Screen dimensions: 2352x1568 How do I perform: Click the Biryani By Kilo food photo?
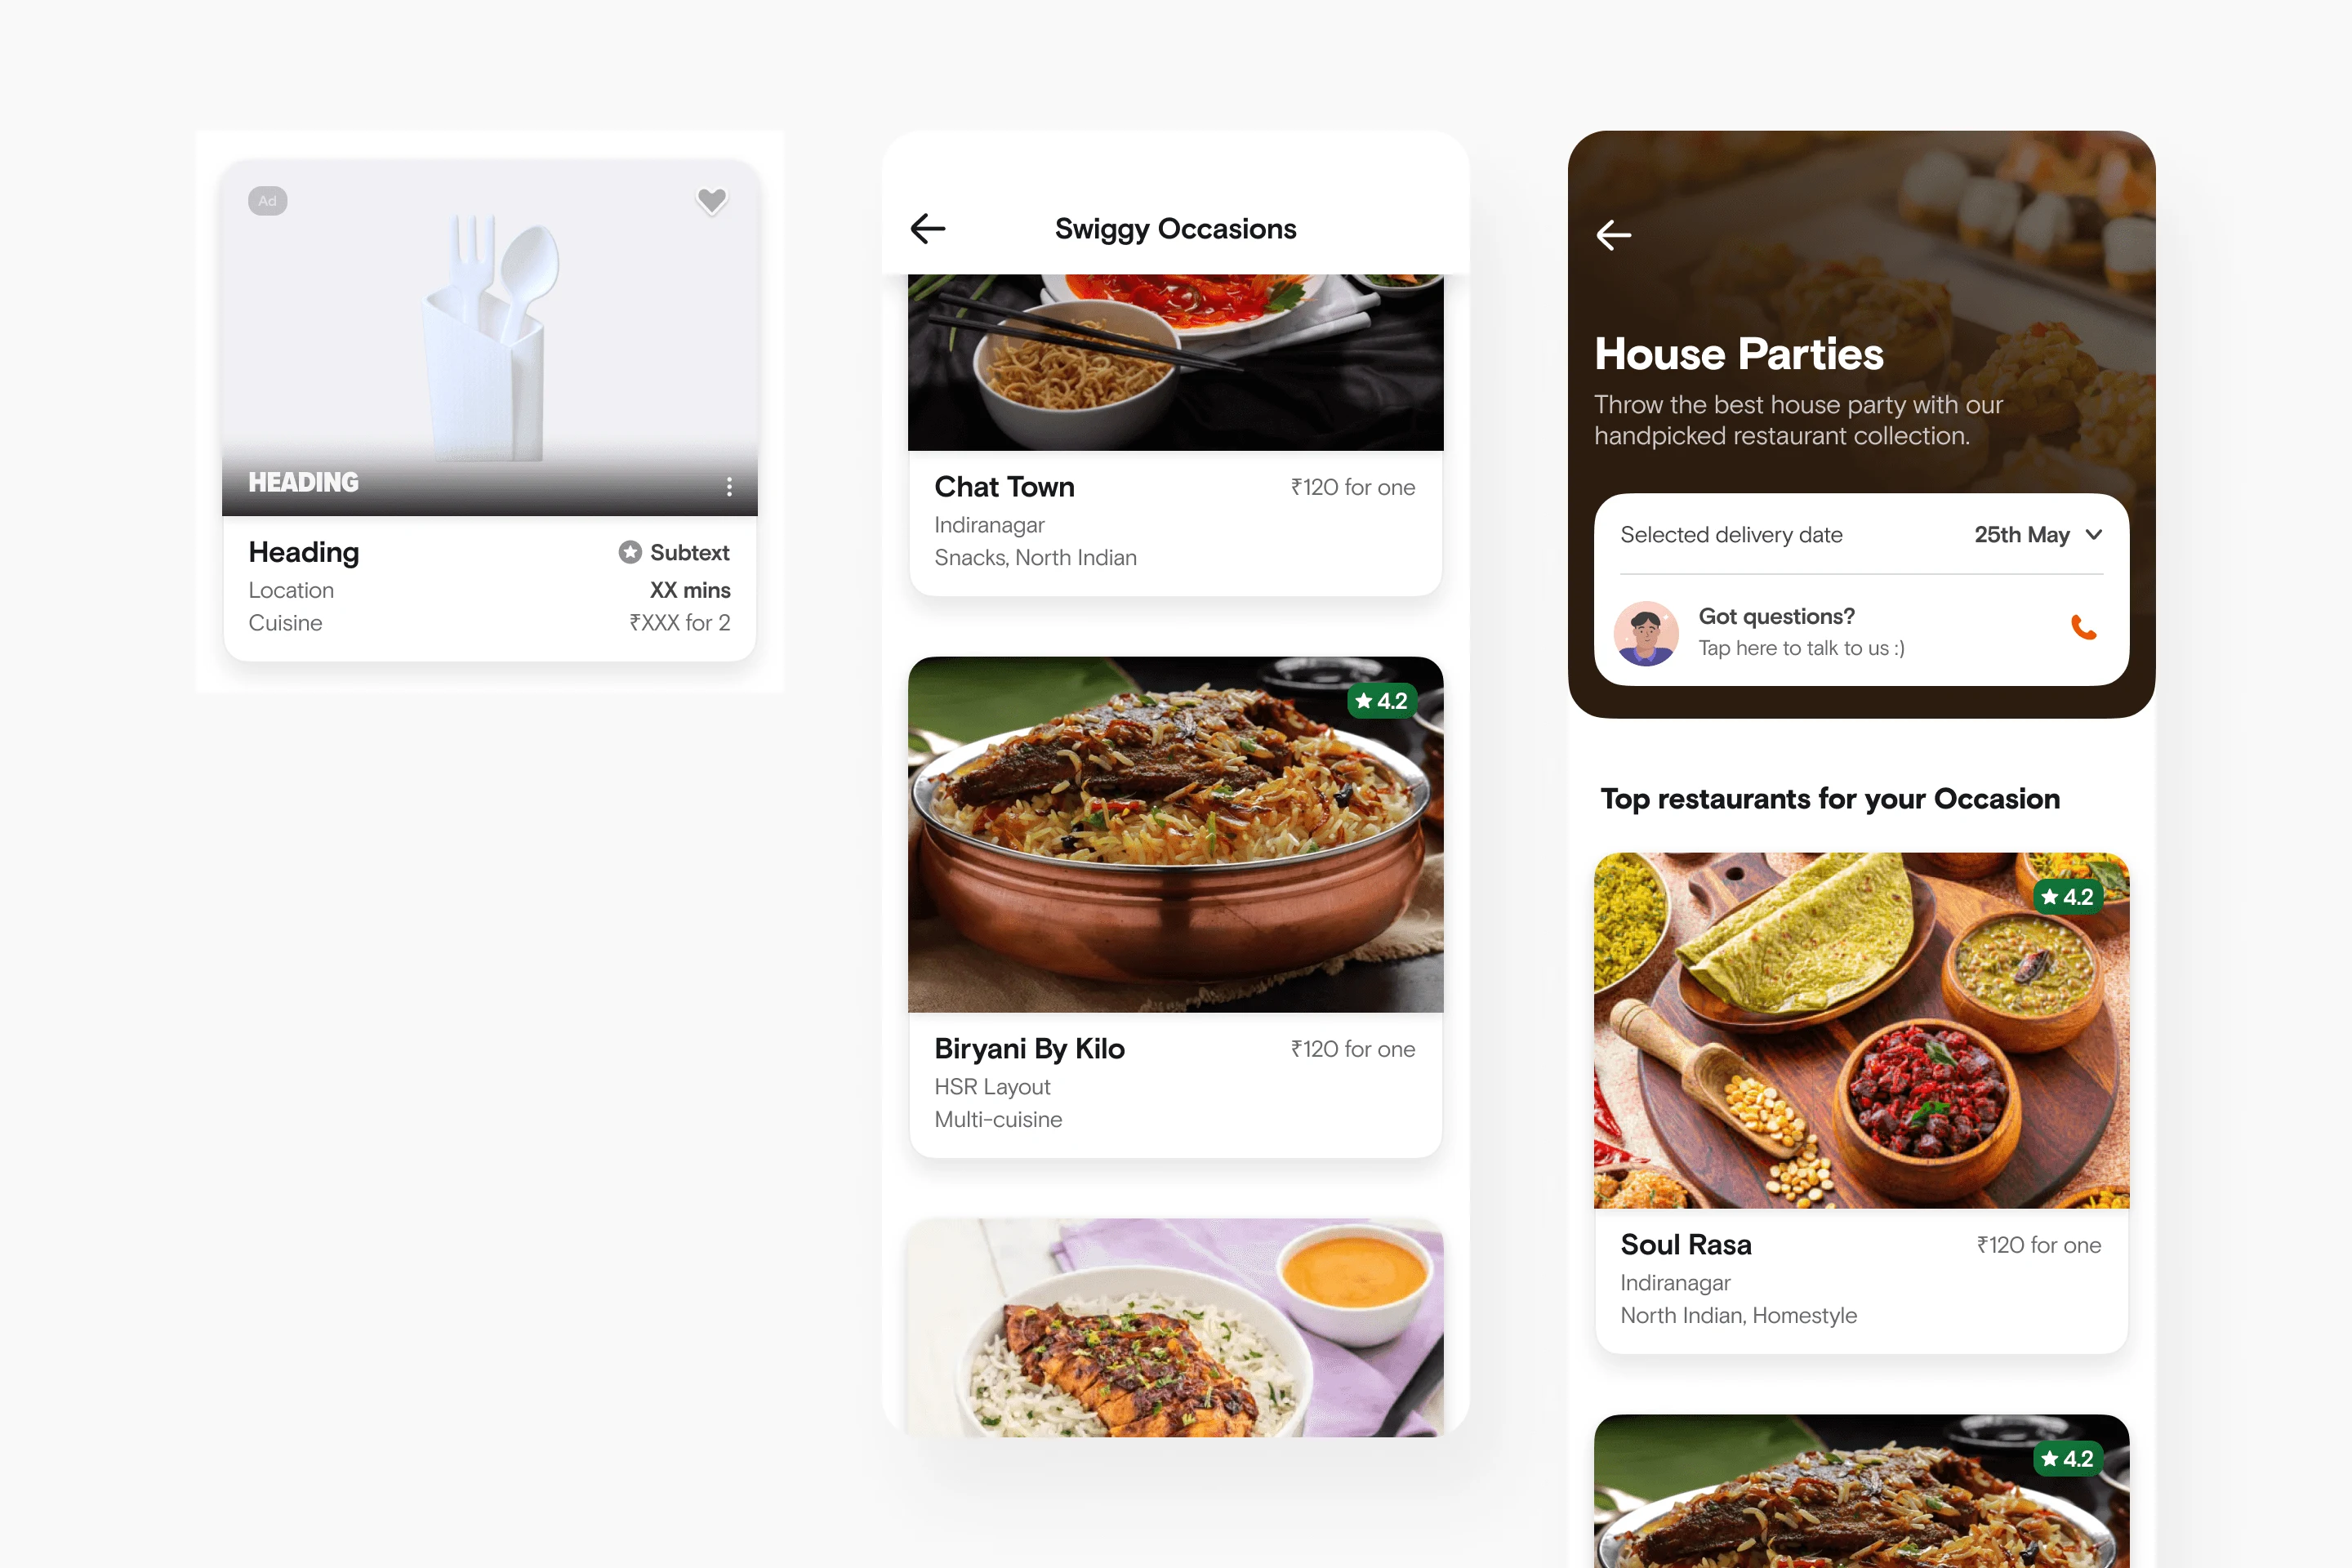click(x=1175, y=835)
